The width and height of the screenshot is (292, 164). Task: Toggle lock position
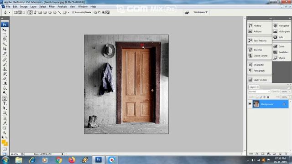[x=264, y=97]
